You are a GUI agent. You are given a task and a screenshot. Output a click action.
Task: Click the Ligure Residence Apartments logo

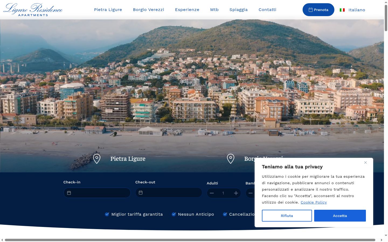pos(33,10)
